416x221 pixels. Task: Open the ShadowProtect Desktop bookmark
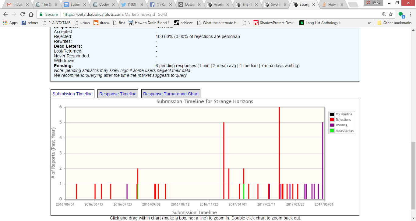coord(274,23)
